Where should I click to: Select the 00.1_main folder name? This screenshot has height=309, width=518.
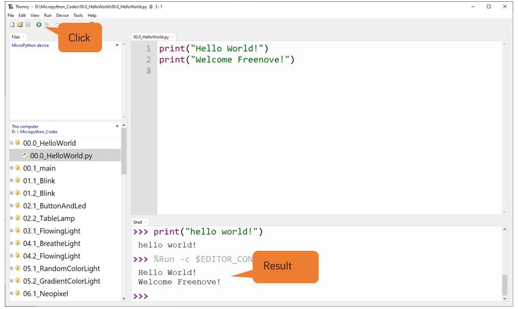pos(39,169)
